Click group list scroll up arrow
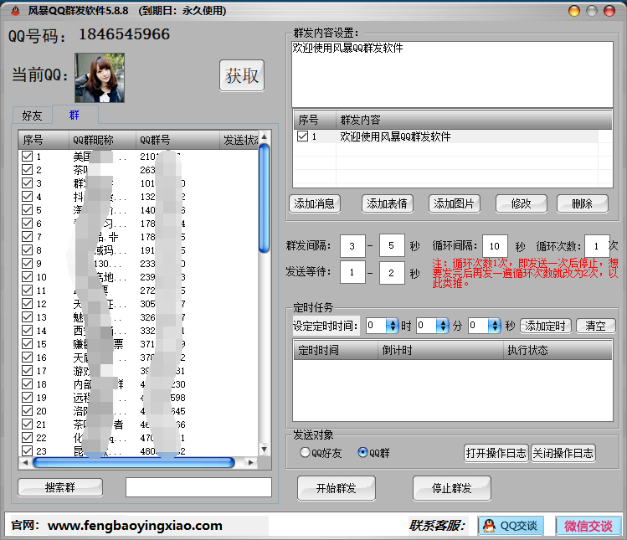627x540 pixels. point(264,136)
